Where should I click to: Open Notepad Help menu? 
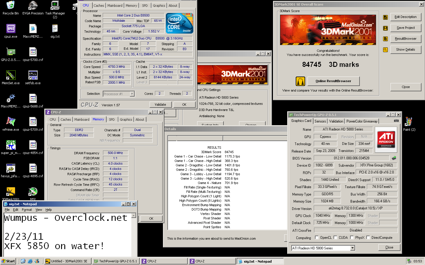point(49,210)
